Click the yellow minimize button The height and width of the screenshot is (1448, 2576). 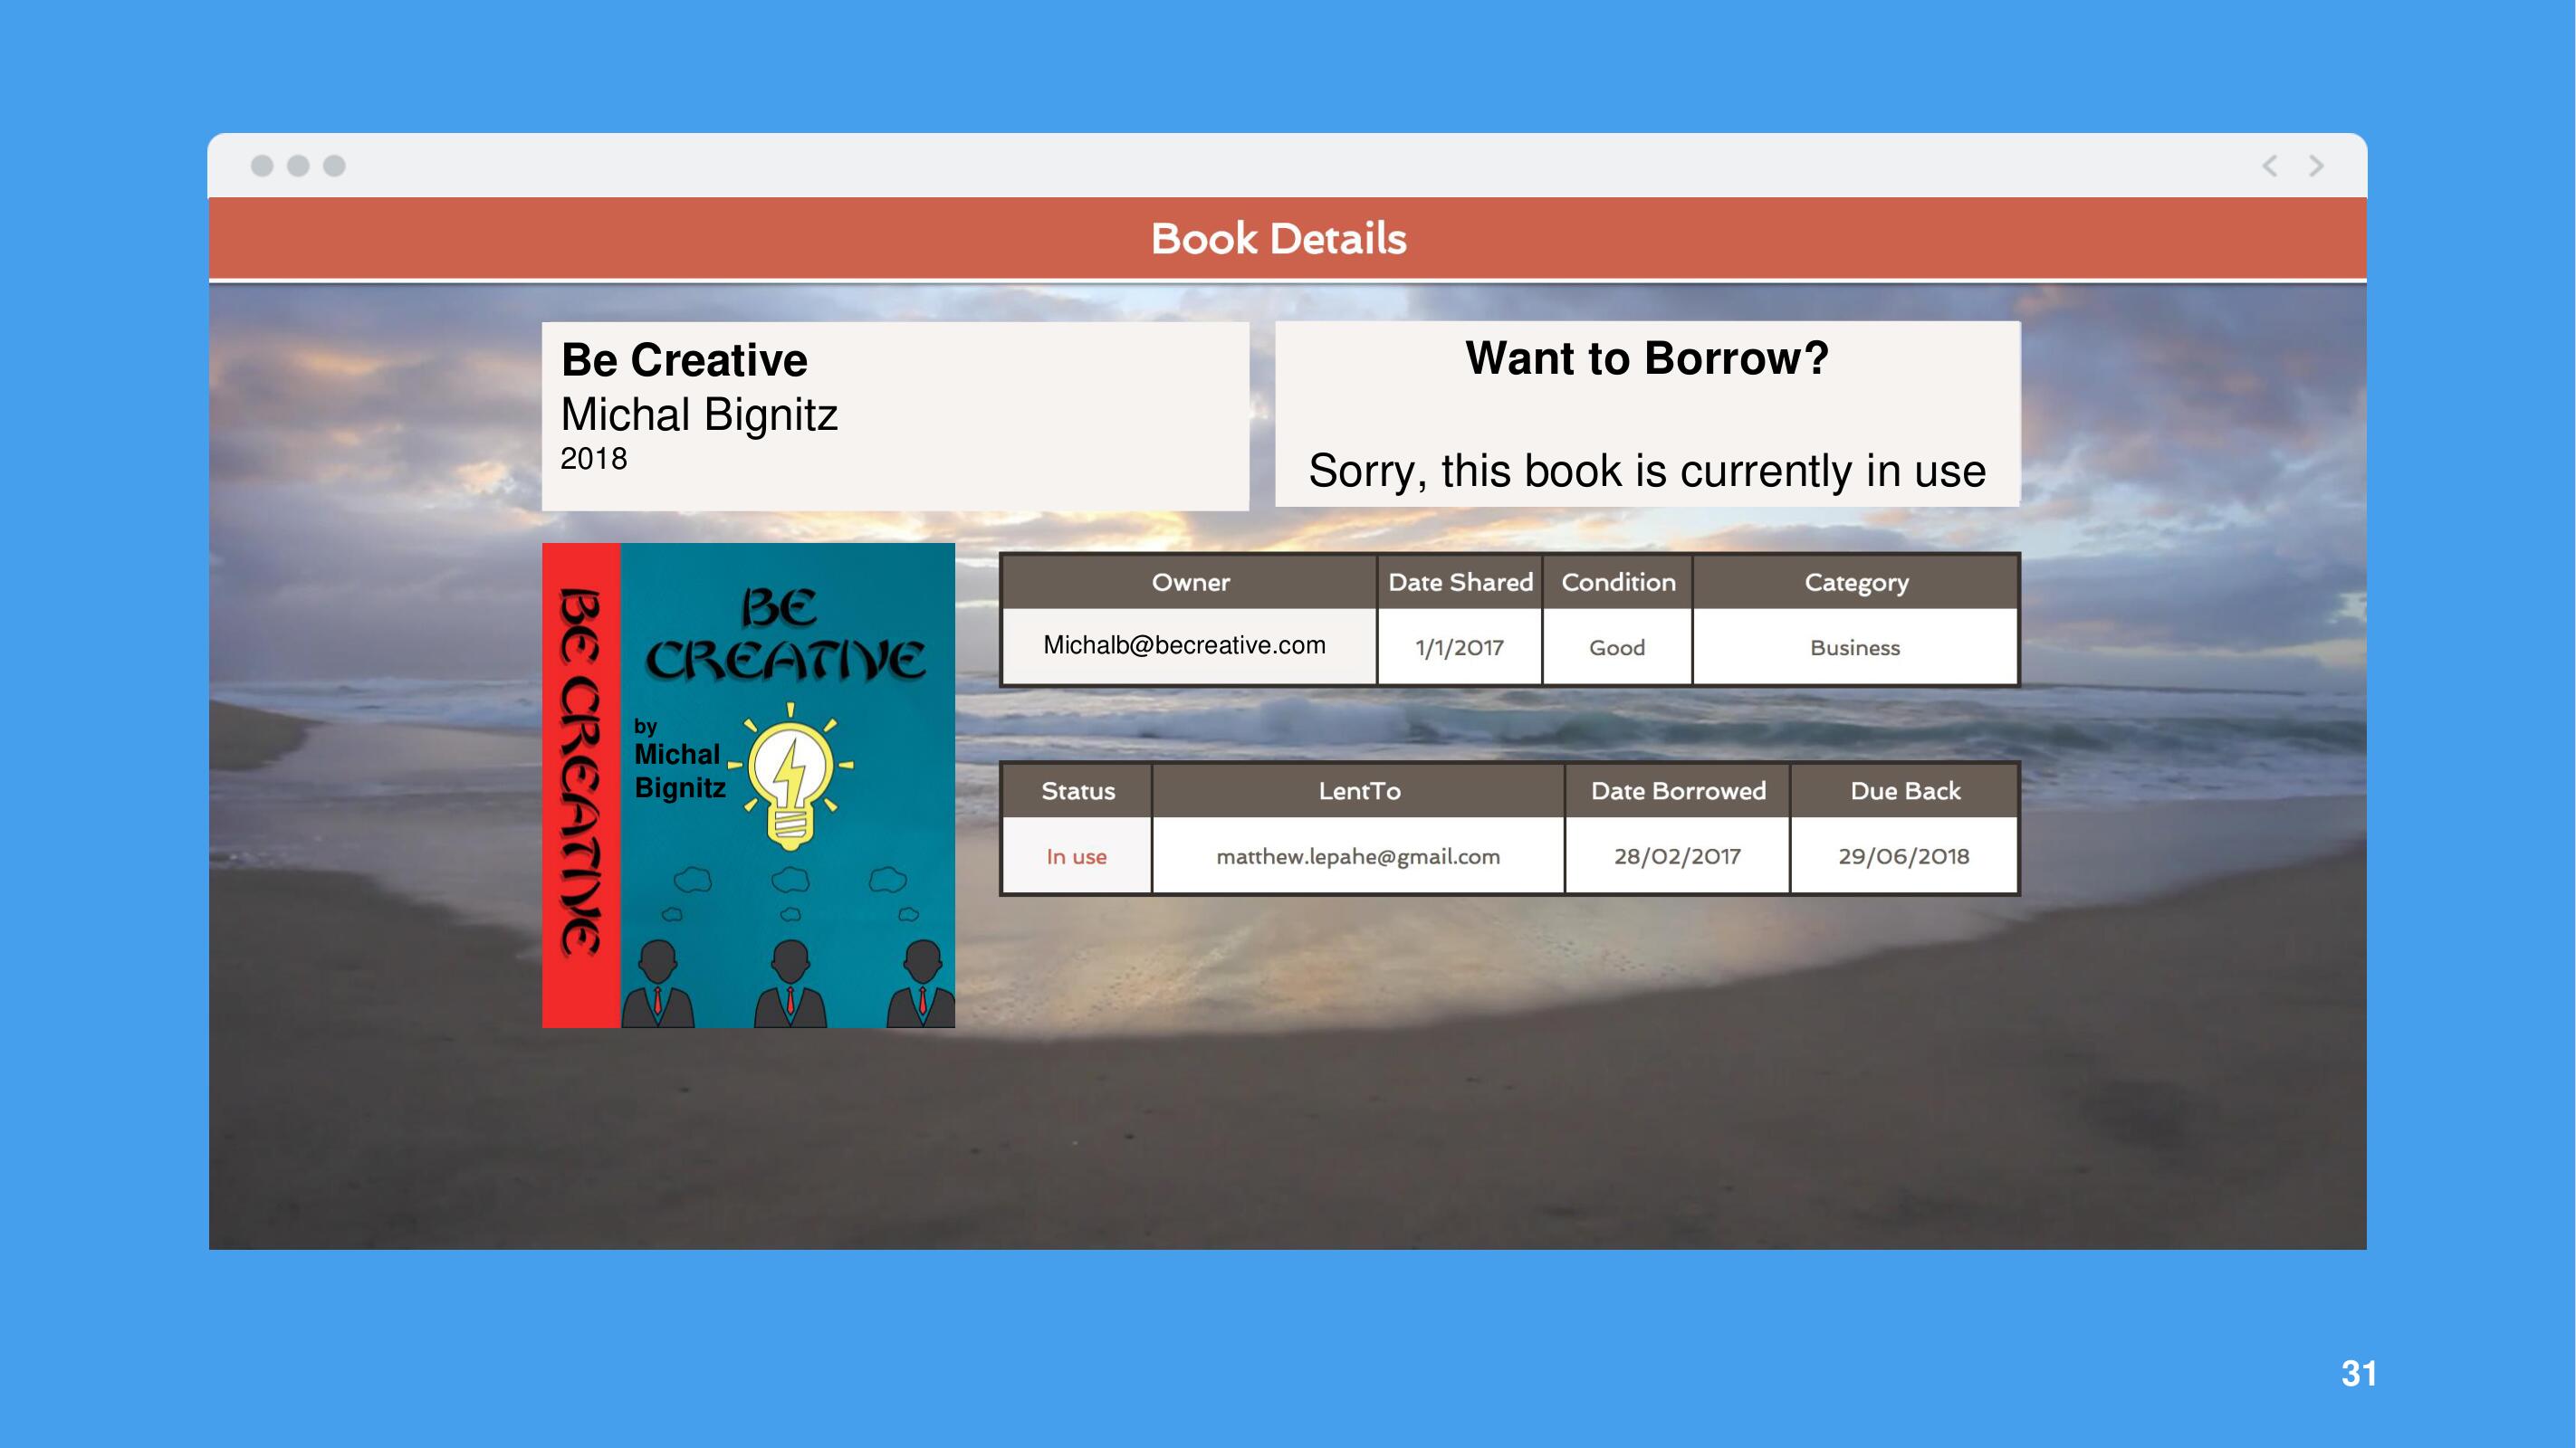click(299, 167)
